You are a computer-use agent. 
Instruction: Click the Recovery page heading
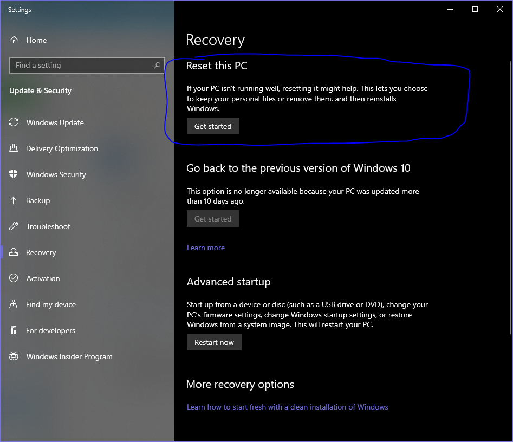[215, 40]
